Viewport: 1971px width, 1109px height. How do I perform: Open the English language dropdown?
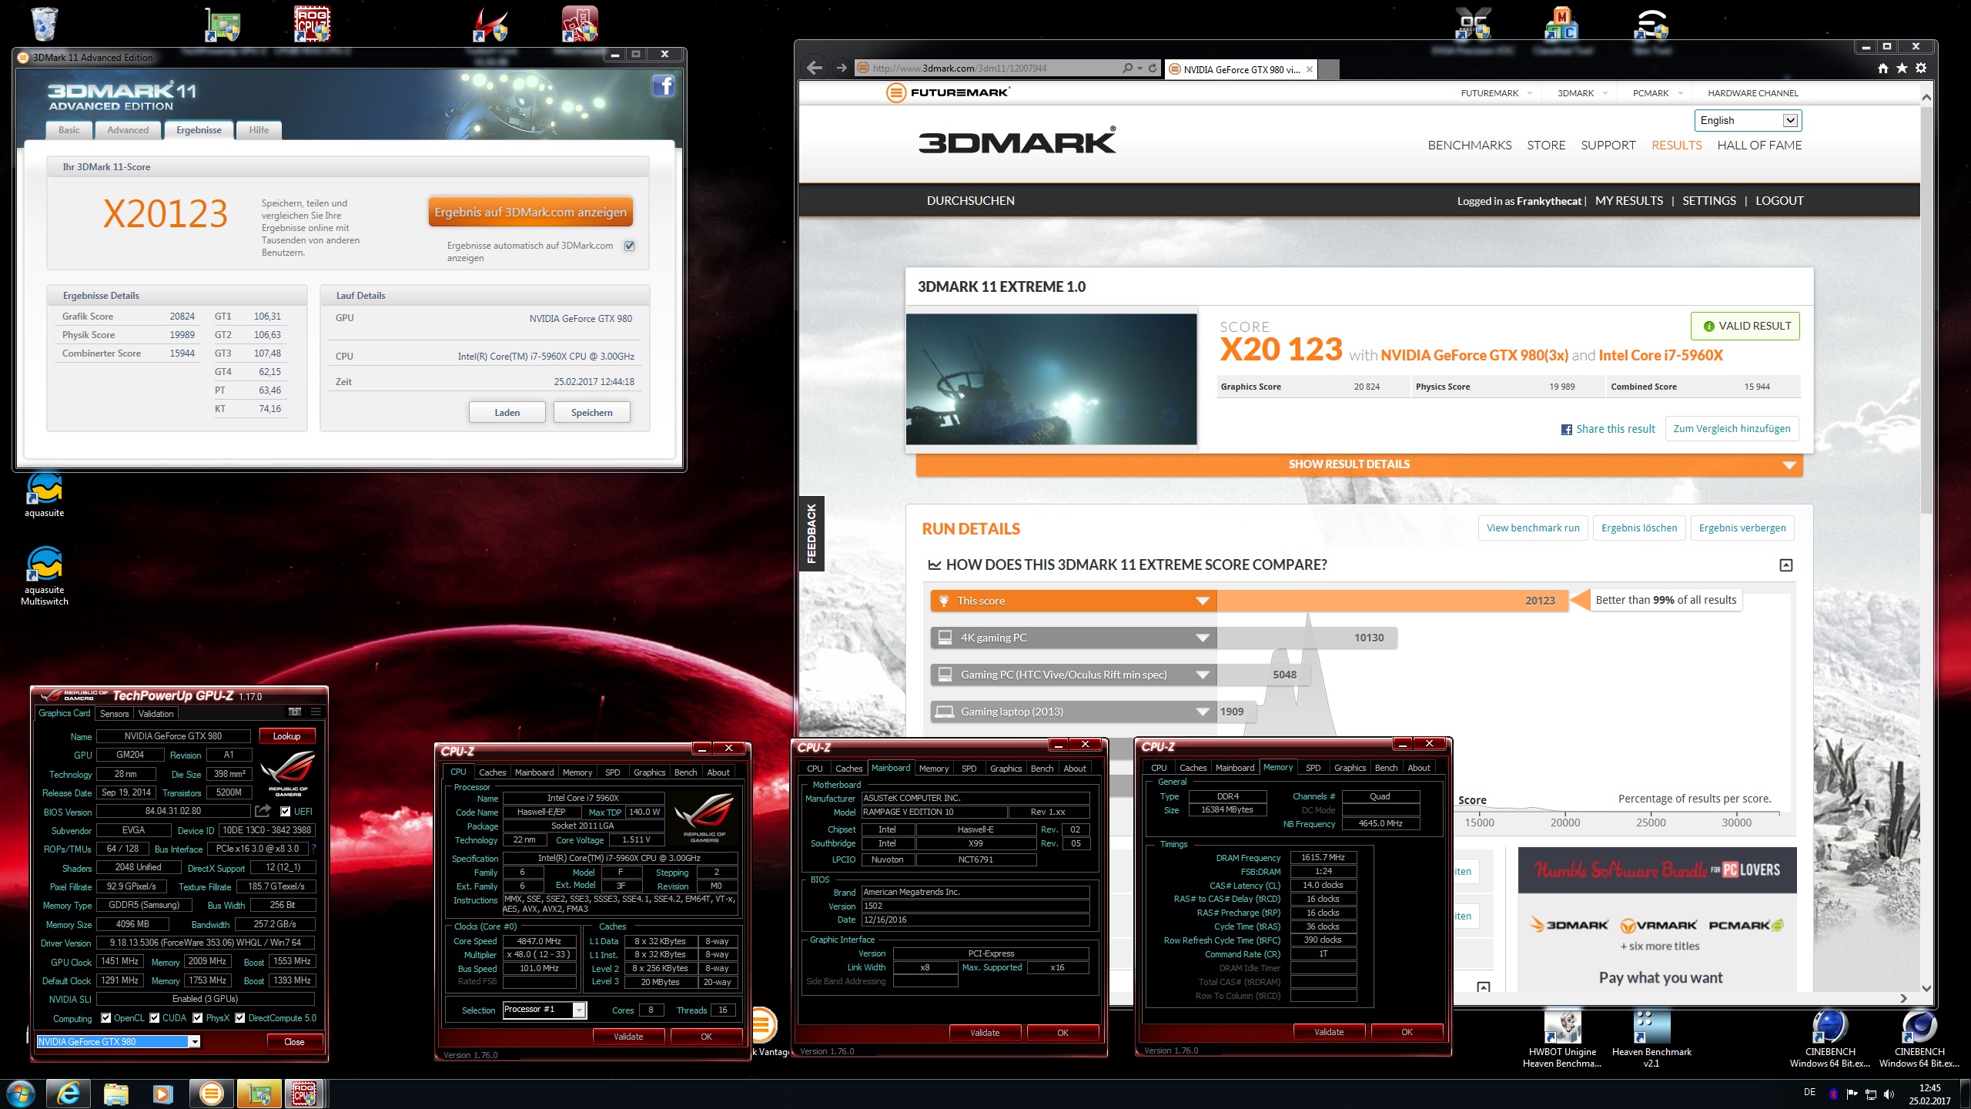(1748, 120)
